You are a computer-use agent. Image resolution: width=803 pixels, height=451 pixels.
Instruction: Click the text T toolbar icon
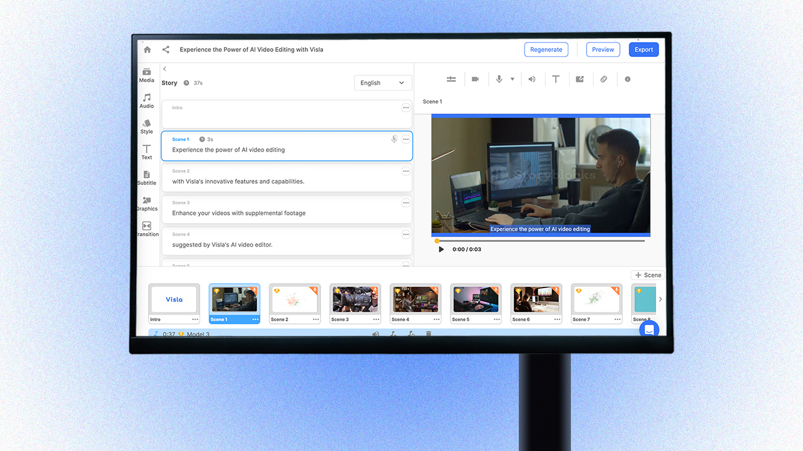[556, 79]
